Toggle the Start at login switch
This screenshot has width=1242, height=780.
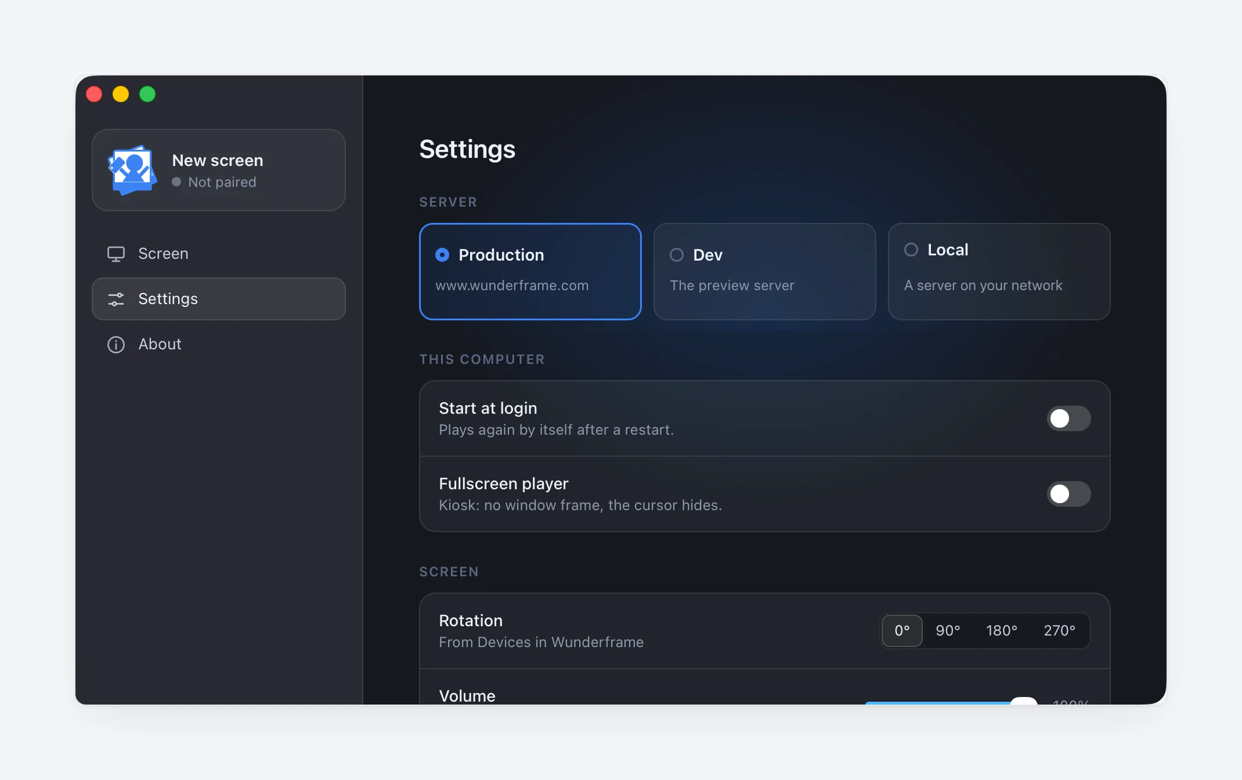coord(1068,418)
